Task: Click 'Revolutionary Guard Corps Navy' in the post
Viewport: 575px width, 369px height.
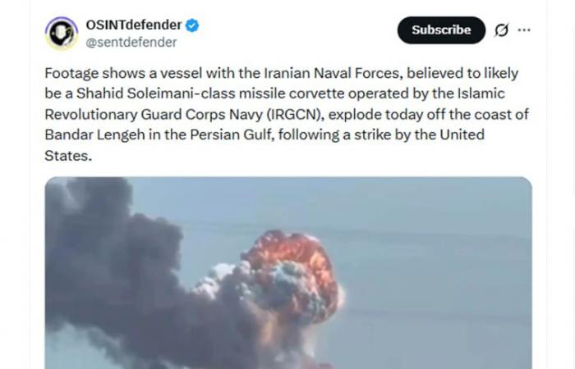Action: click(154, 115)
